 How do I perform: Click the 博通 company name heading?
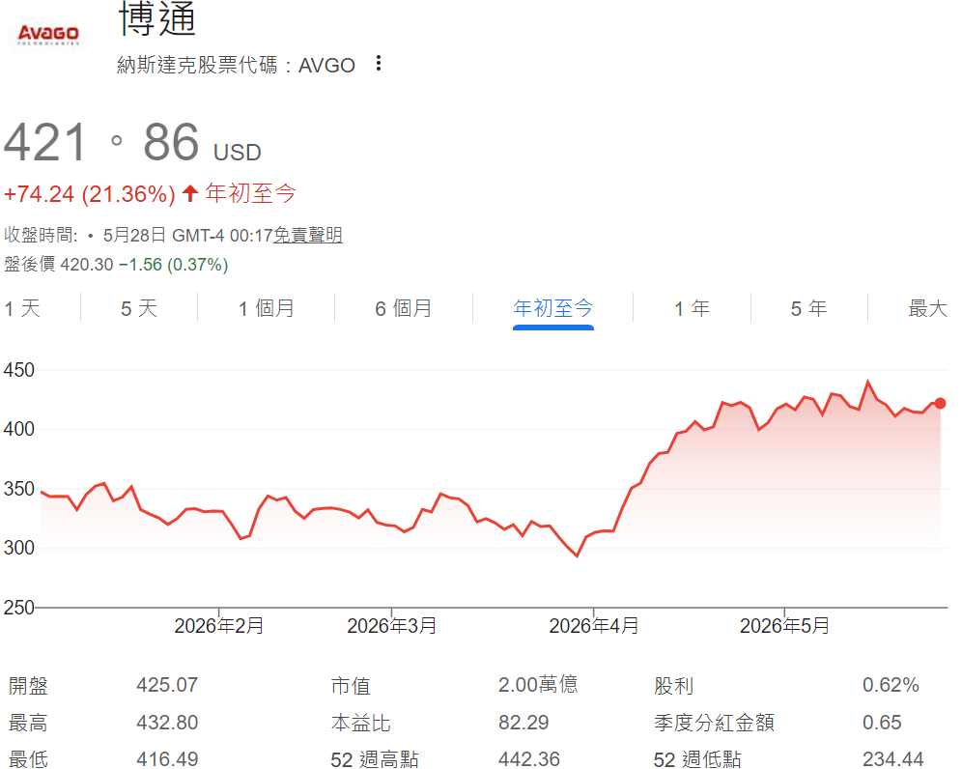pos(157,18)
